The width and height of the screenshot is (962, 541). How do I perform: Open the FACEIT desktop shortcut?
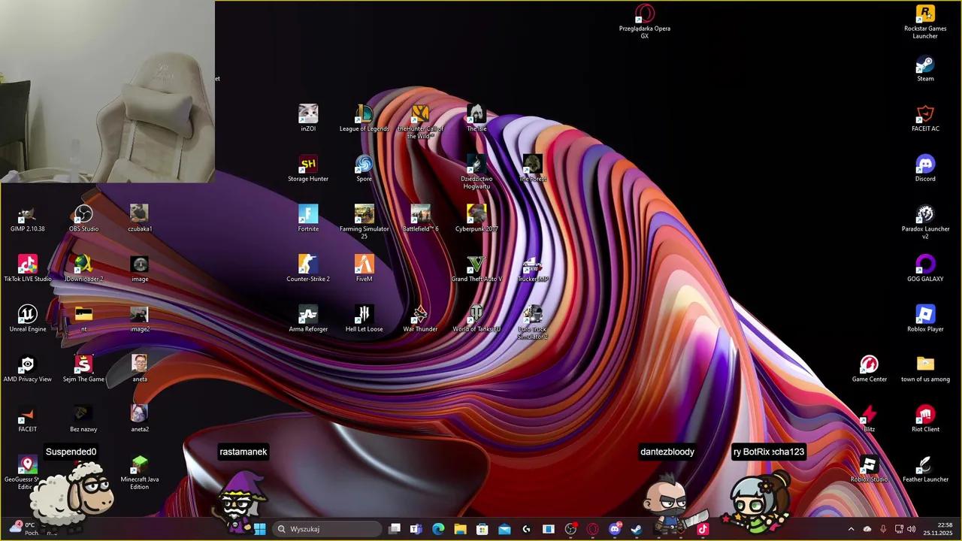(28, 419)
